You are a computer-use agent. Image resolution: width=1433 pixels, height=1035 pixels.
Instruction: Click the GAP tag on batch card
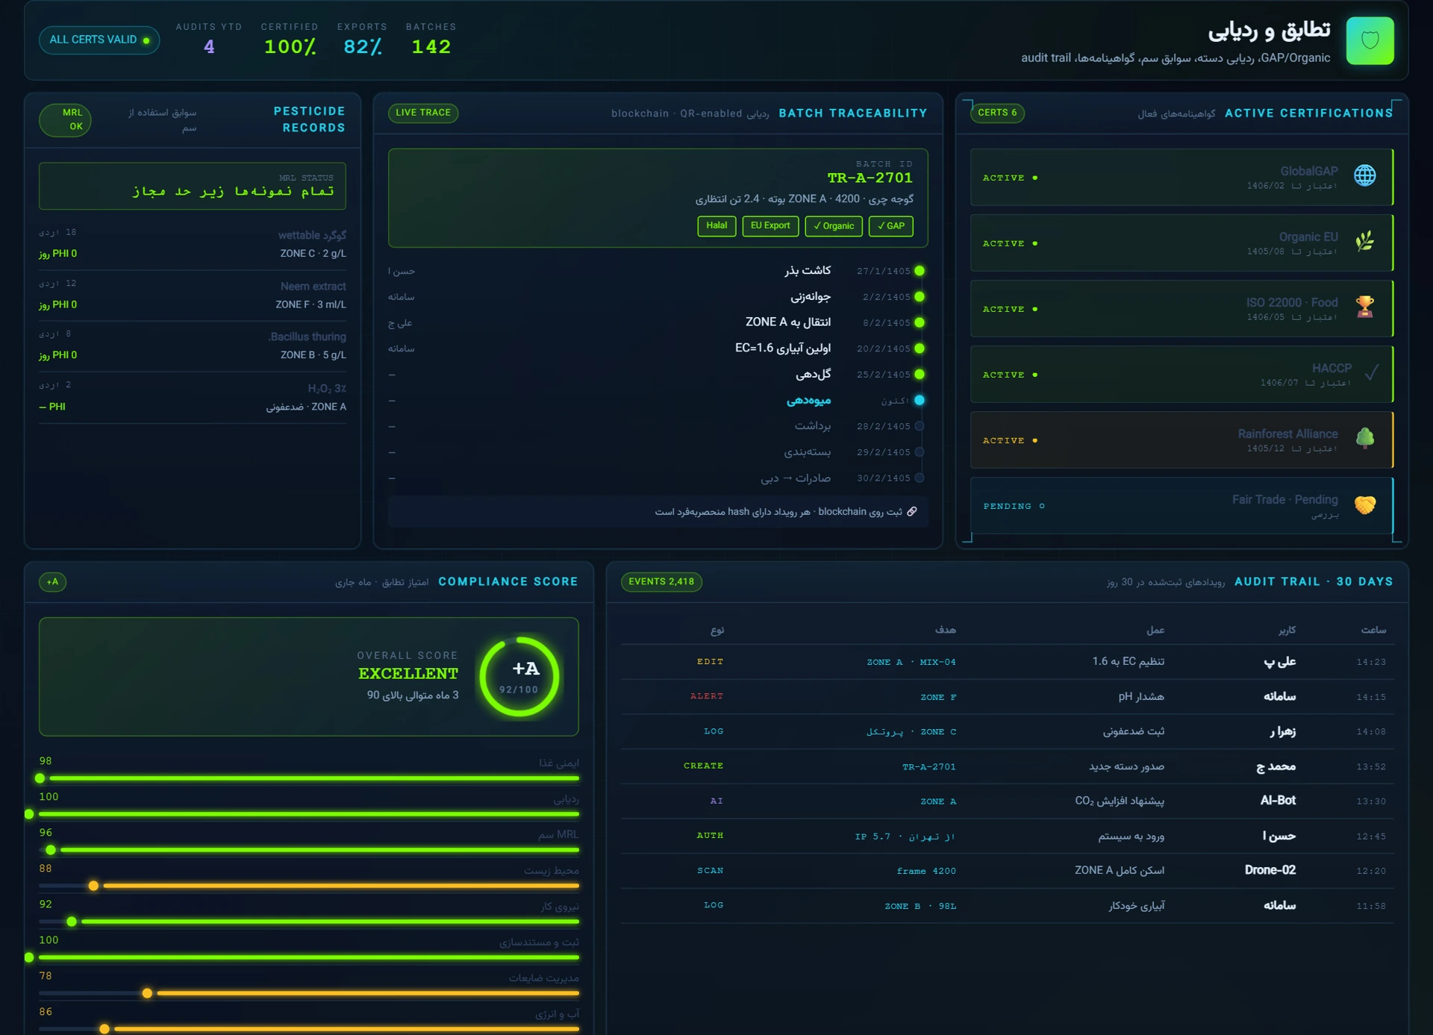pos(891,225)
